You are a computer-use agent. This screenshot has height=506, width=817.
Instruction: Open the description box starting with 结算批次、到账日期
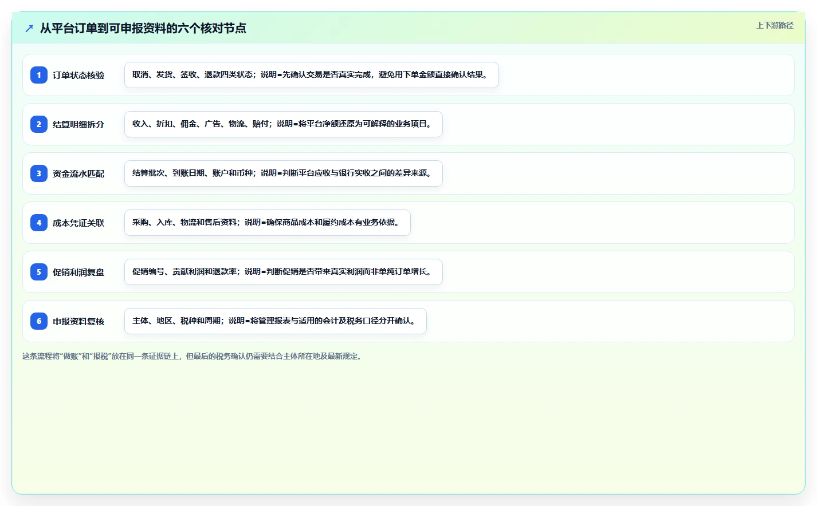(x=284, y=173)
